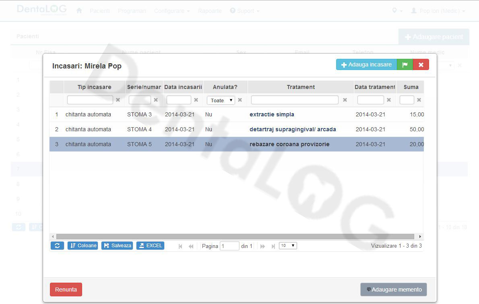Click the Home icon in navbar

tap(79, 11)
